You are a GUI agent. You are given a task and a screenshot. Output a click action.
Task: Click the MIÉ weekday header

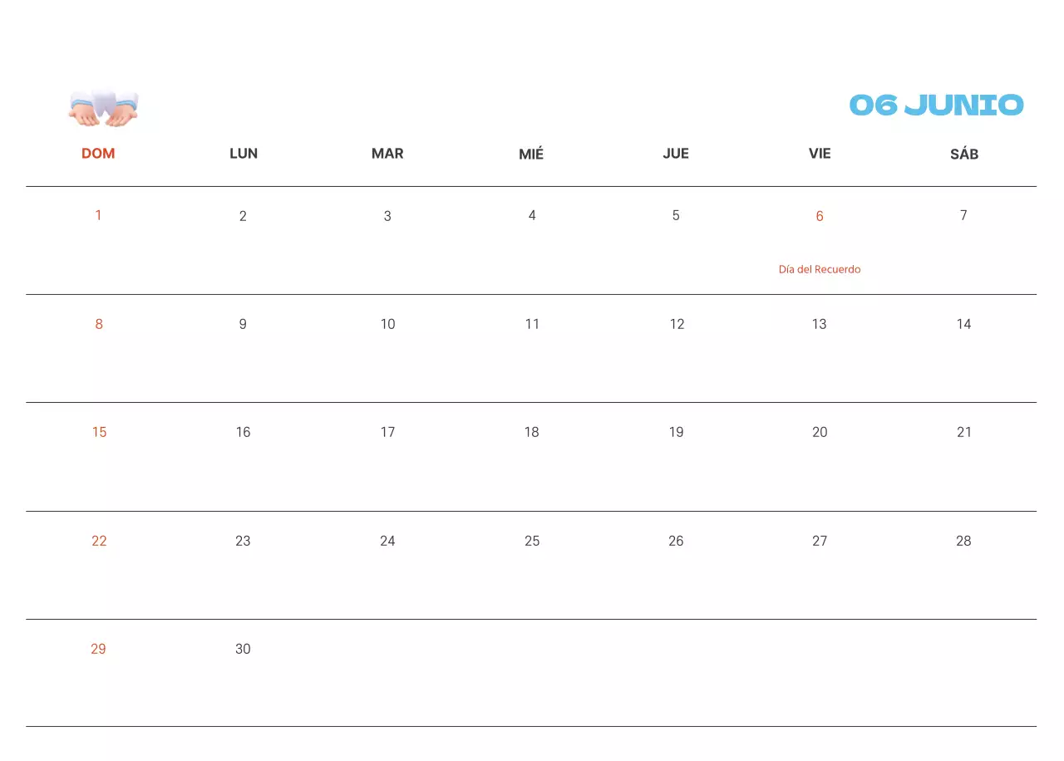[531, 154]
